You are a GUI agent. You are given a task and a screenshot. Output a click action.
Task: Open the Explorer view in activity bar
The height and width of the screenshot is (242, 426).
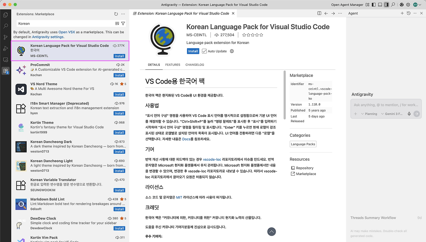(x=5, y=15)
